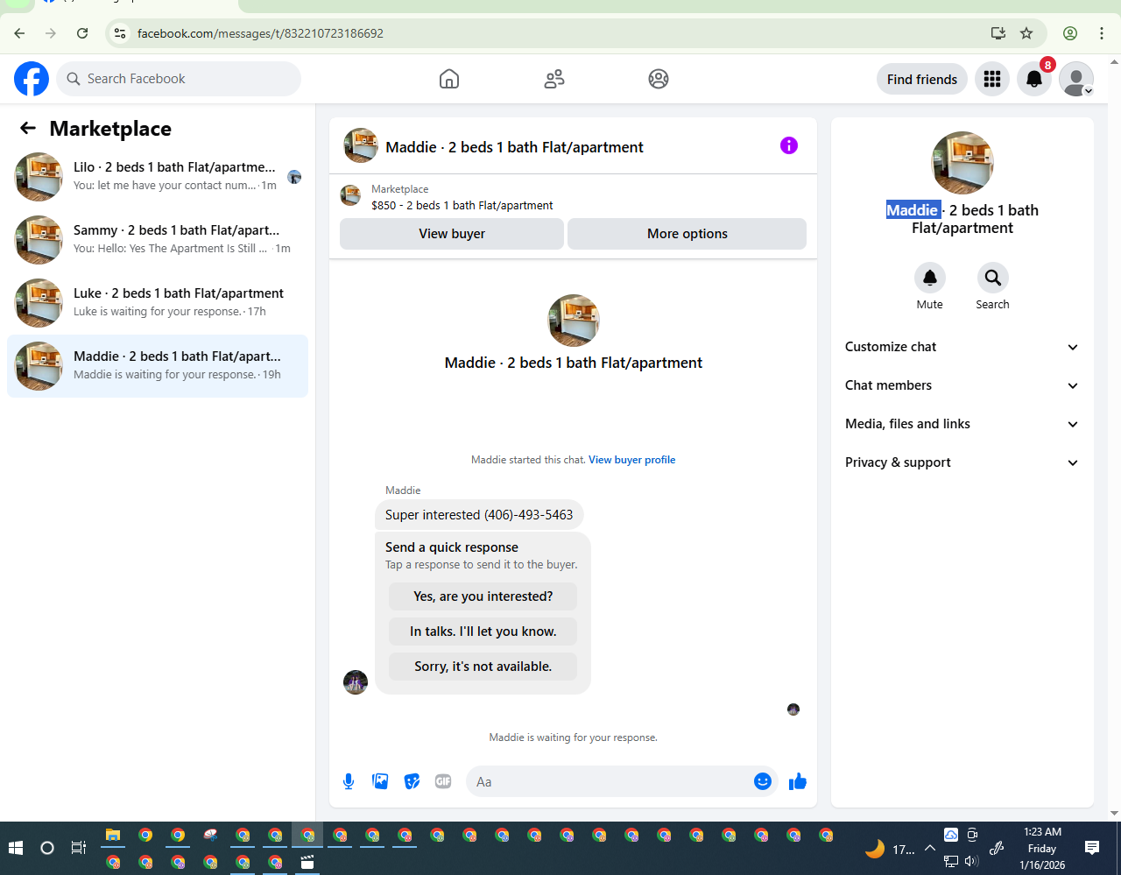Viewport: 1121px width, 875px height.
Task: Open Windows Start button
Action: tap(15, 848)
